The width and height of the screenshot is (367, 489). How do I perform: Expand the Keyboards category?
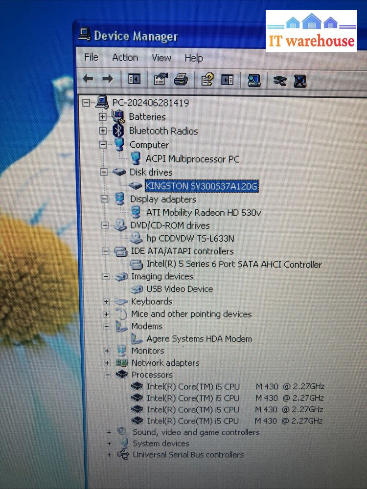106,302
